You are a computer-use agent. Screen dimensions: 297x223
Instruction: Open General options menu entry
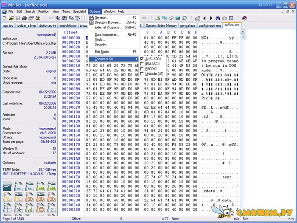coord(113,17)
